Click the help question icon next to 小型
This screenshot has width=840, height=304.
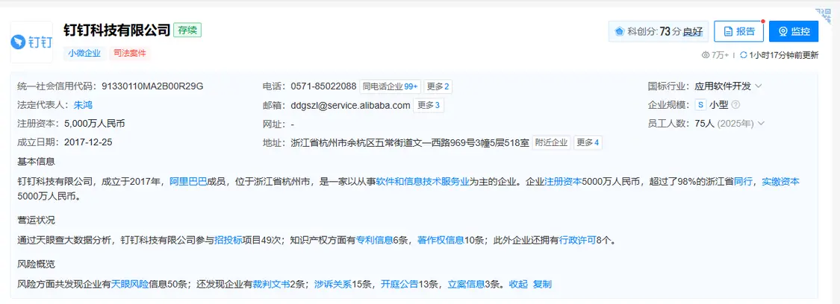pyautogui.click(x=735, y=105)
